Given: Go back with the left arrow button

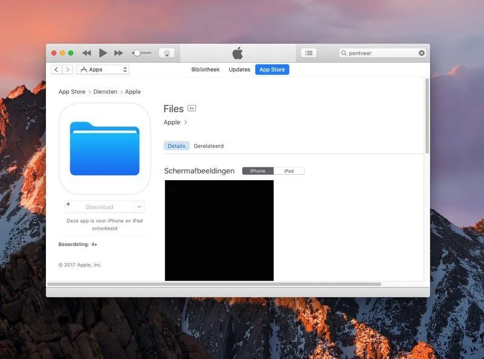Looking at the screenshot, I should tap(56, 70).
